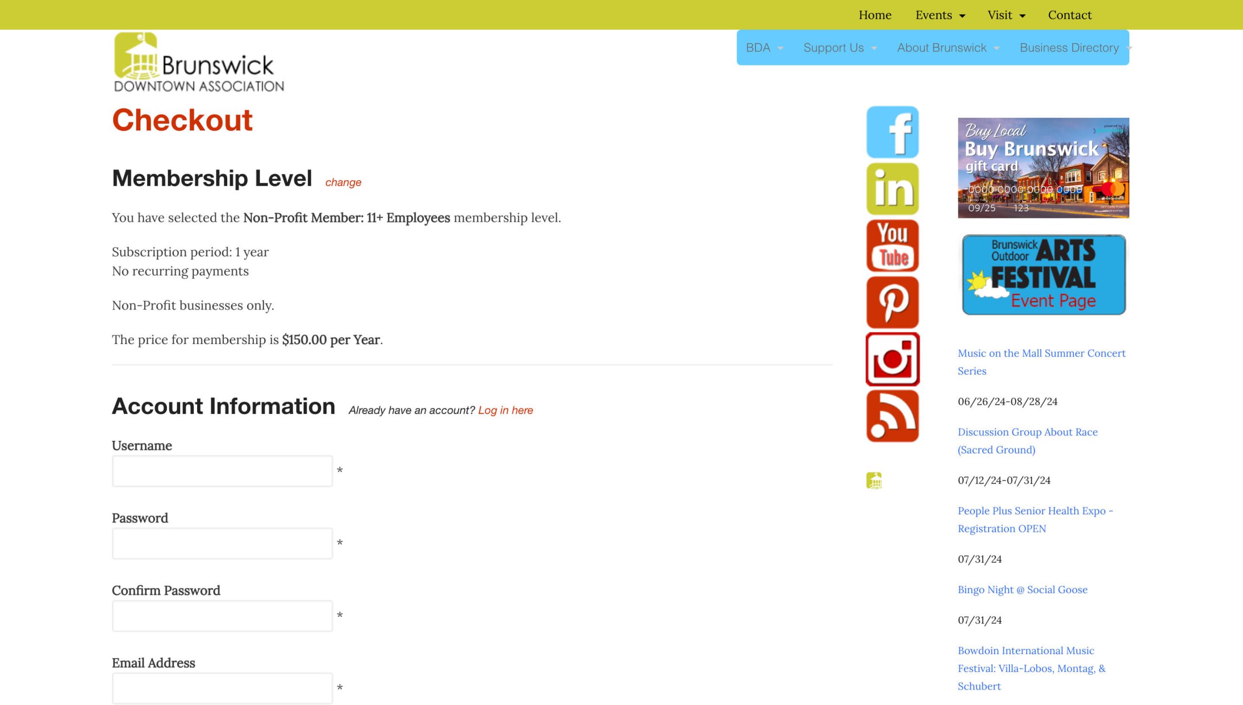Click the Buy Brunswick gift card banner
This screenshot has height=705, width=1243.
tap(1043, 168)
